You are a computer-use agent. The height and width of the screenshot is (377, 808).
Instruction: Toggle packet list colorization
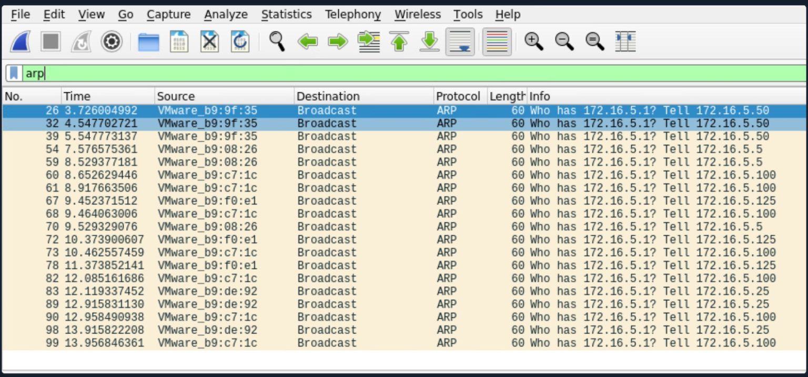click(497, 42)
